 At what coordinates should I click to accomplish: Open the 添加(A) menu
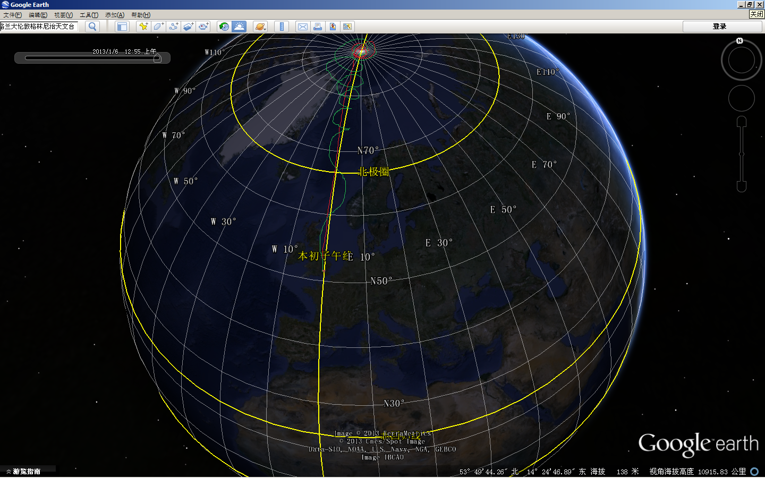[x=114, y=15]
